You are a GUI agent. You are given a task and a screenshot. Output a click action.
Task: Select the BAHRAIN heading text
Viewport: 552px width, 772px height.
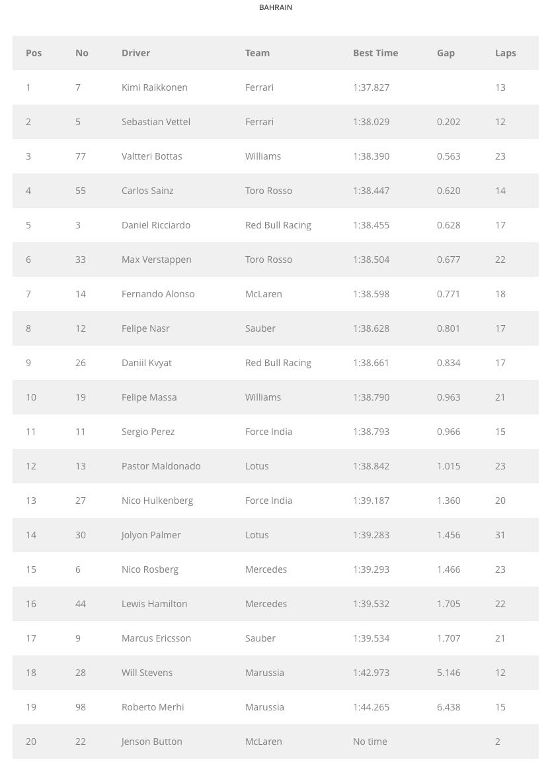pos(276,7)
